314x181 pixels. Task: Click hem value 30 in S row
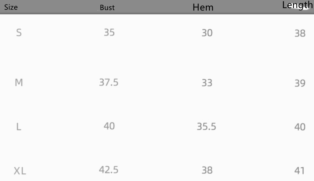207,33
